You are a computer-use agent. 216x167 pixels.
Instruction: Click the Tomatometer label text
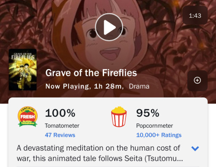(x=62, y=126)
